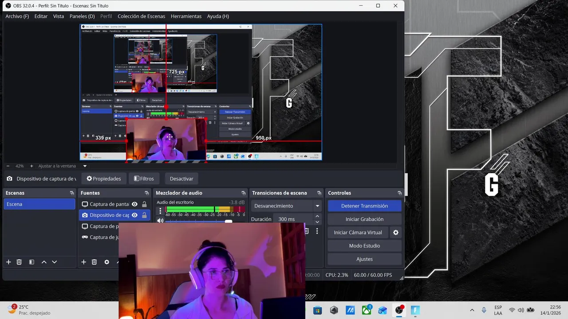Image resolution: width=568 pixels, height=319 pixels.
Task: Mute Audio del escritorio speaker
Action: coord(160,220)
